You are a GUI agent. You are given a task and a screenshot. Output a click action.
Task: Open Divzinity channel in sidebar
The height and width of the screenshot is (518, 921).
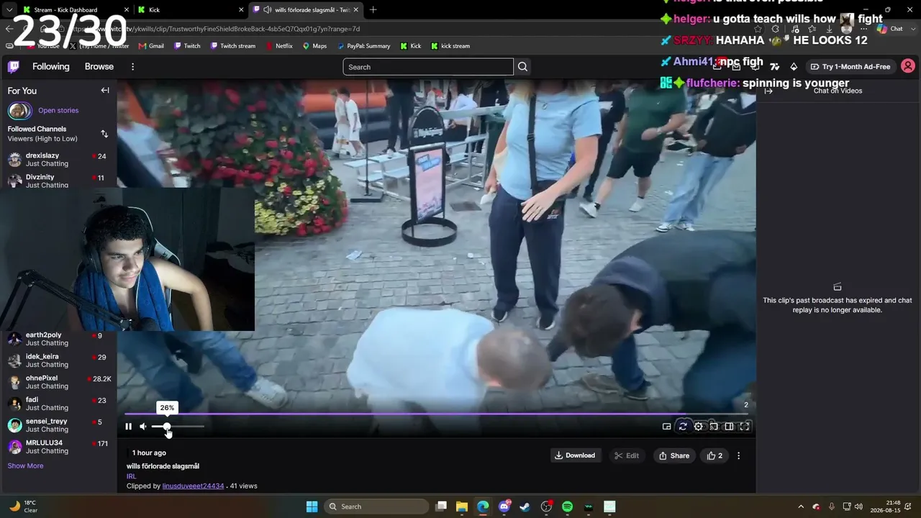pos(58,180)
